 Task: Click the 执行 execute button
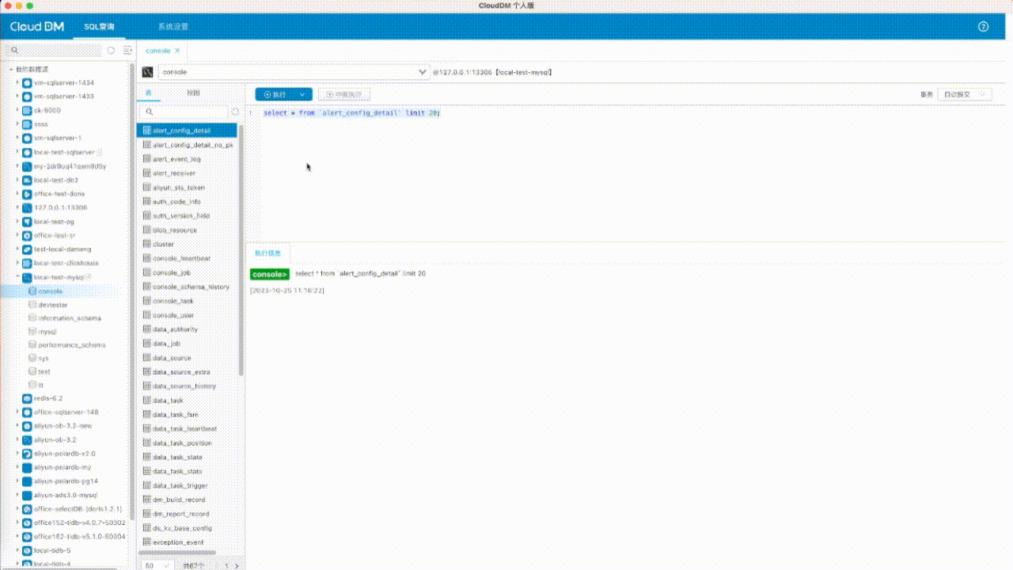(275, 94)
